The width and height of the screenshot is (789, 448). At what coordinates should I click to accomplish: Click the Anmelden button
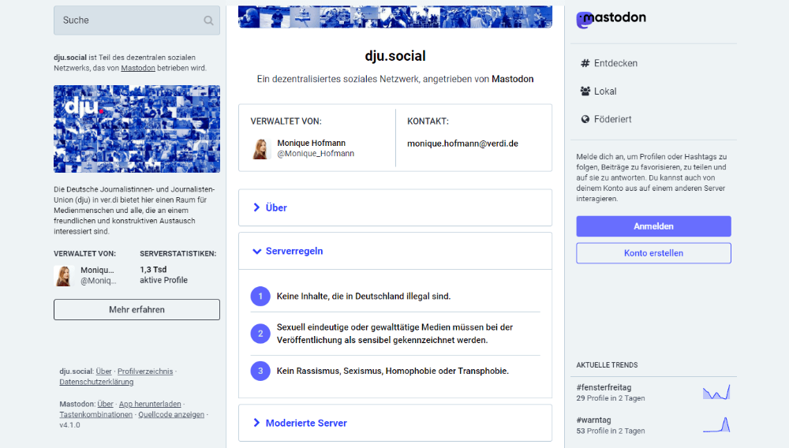tap(653, 226)
